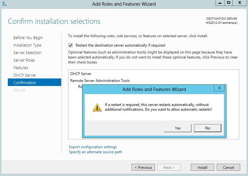Click the yellow warning triangle icon
Image resolution: width=248 pixels, height=176 pixels.
[x=97, y=108]
